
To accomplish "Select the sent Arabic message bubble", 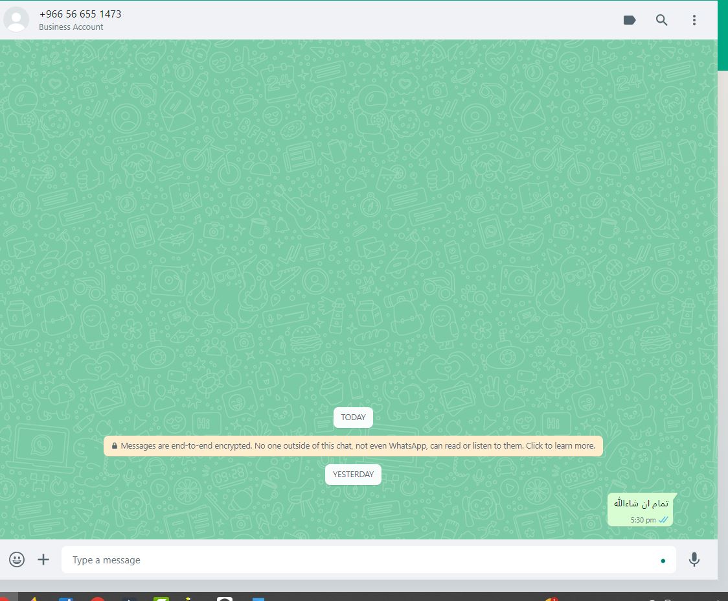I will (x=642, y=510).
